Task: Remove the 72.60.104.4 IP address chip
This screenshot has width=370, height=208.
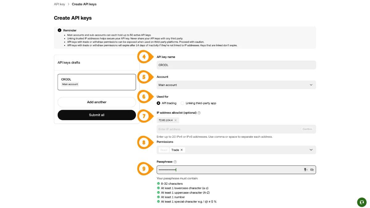Action: click(175, 120)
